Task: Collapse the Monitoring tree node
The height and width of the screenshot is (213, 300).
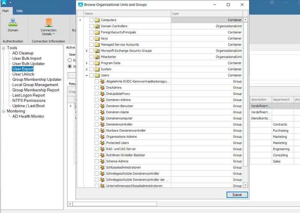Action: pyautogui.click(x=4, y=111)
